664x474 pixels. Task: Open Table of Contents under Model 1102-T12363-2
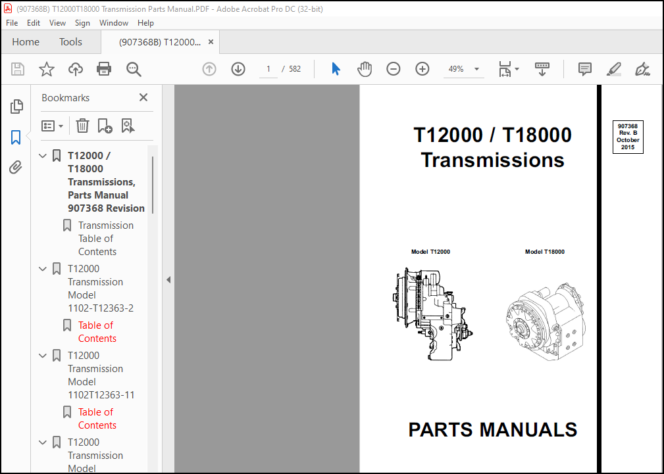point(97,332)
